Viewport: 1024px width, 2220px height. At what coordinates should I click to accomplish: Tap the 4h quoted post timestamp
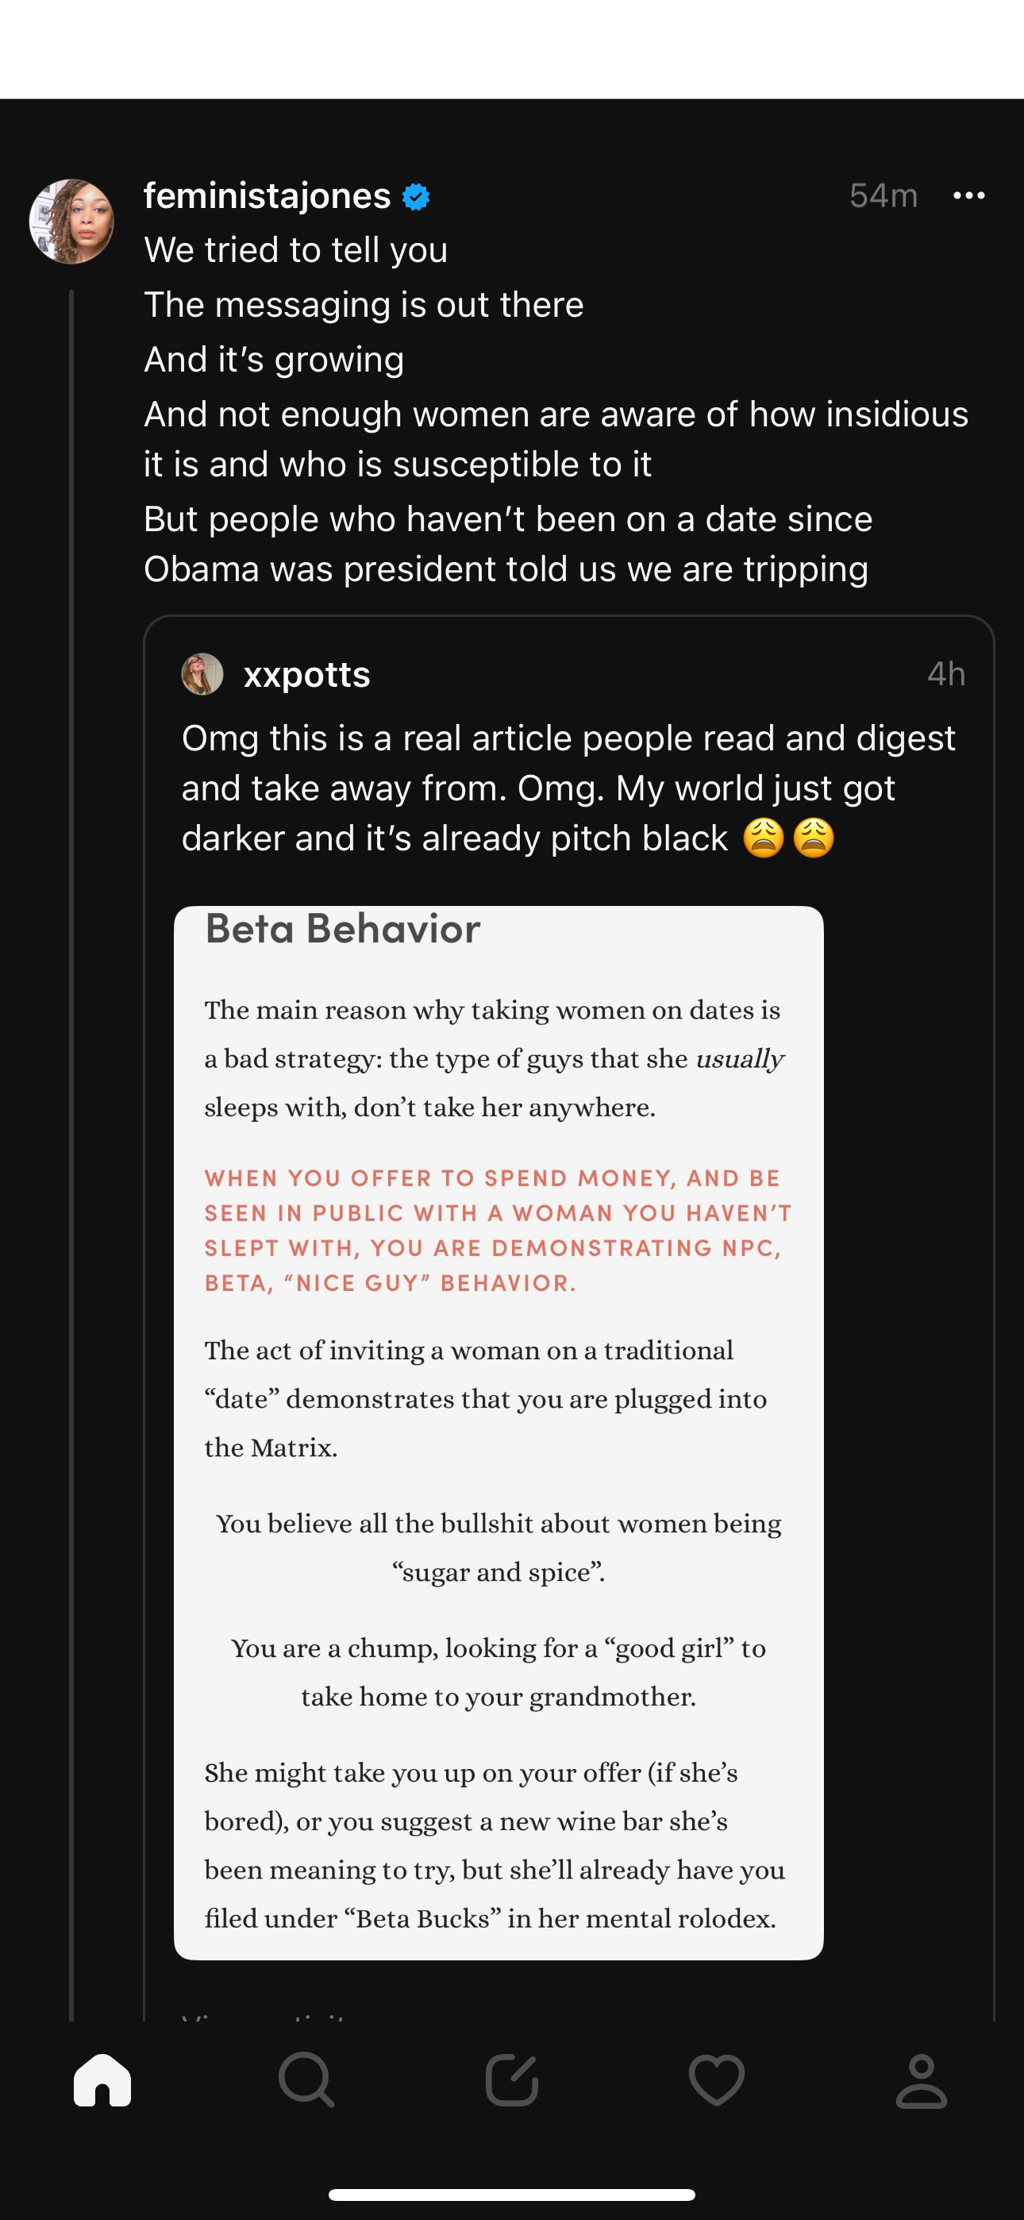945,674
